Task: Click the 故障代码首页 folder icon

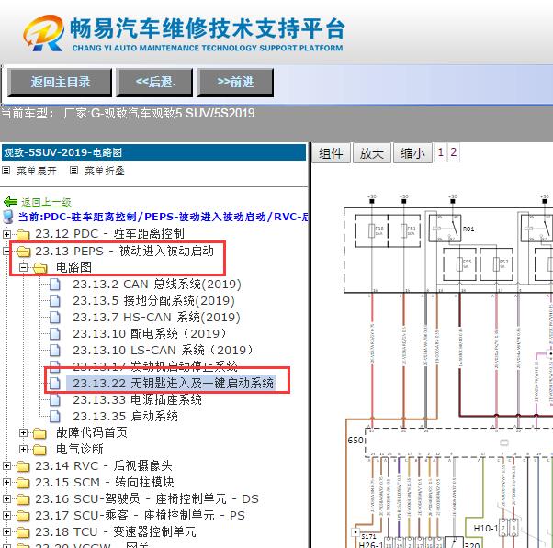Action: (x=39, y=433)
